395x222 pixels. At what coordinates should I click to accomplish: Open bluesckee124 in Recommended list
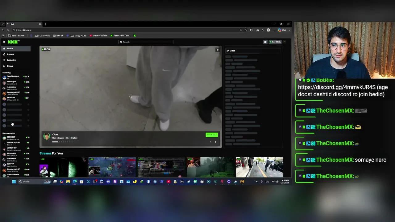pos(16,175)
